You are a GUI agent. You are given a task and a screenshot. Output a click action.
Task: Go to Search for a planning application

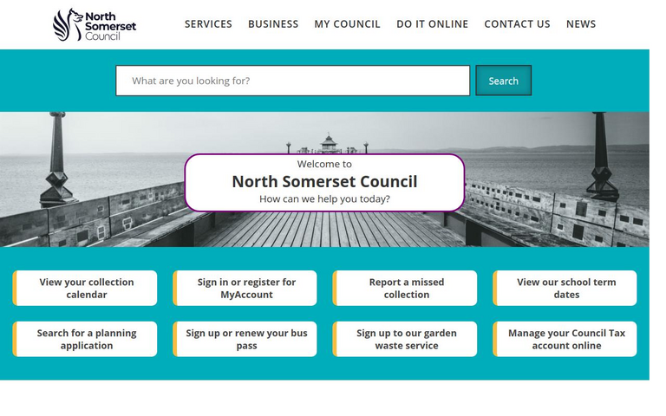85,339
